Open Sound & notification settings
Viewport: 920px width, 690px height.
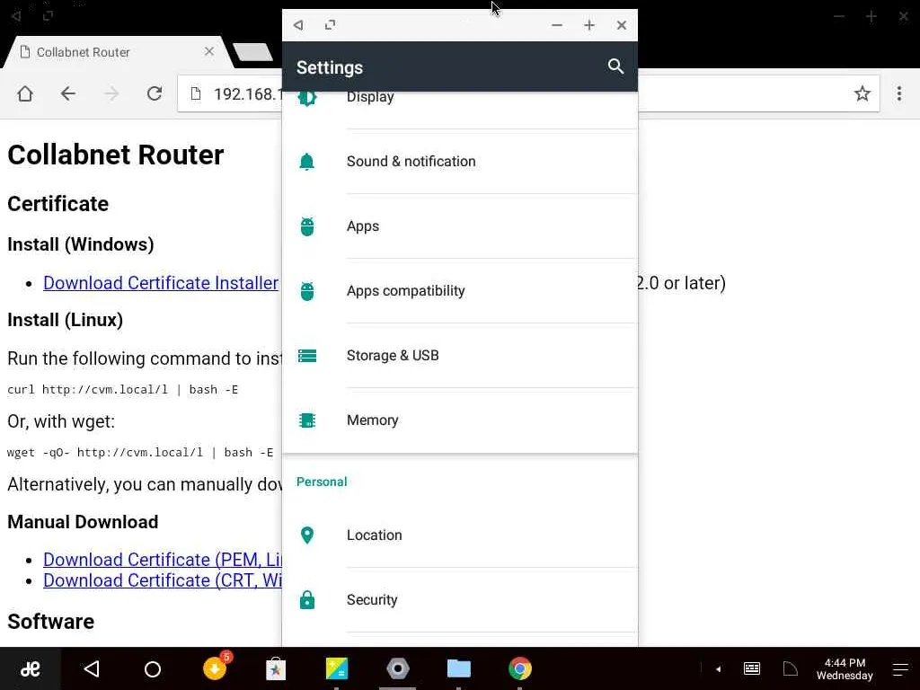click(460, 162)
